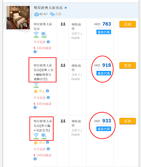
Task: Click the 訂房 button for HKD 933
Action: pos(127,121)
